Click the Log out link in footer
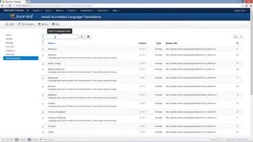 tap(51, 140)
